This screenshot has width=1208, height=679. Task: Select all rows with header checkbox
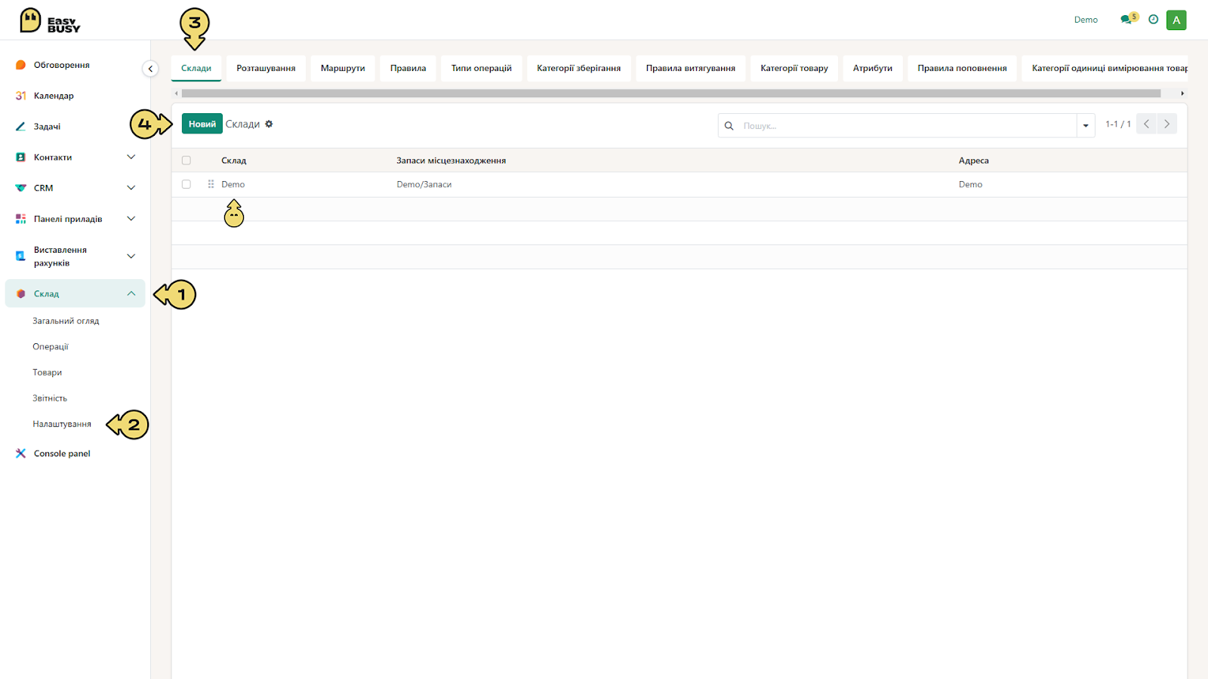[186, 161]
